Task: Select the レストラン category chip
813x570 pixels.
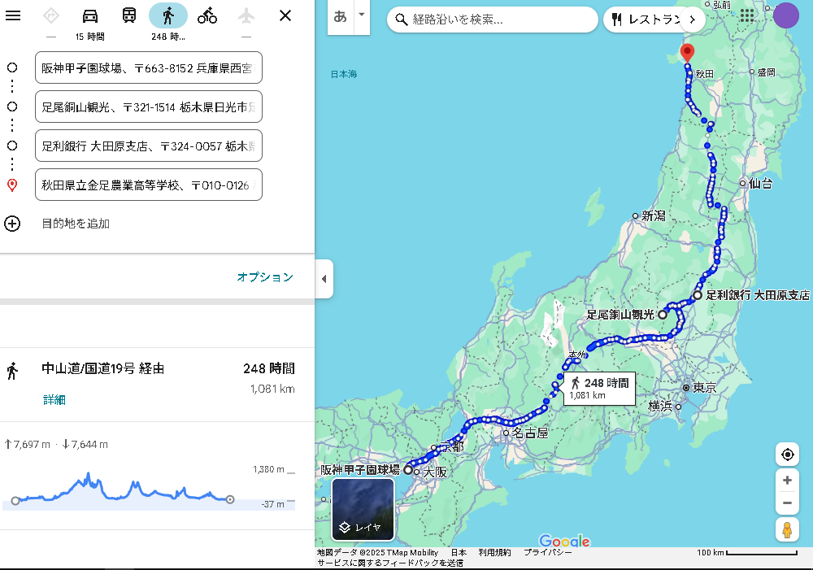Action: (x=646, y=20)
